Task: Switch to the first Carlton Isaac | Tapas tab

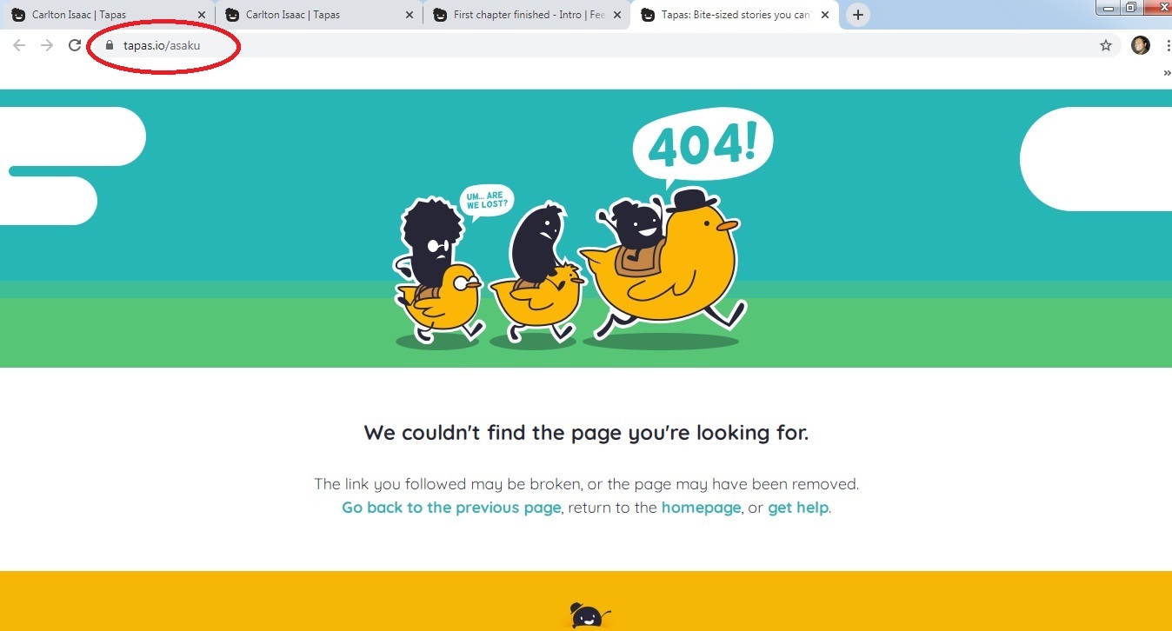Action: point(106,15)
